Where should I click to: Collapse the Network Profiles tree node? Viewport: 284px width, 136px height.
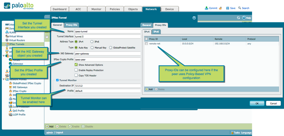pos(4,79)
